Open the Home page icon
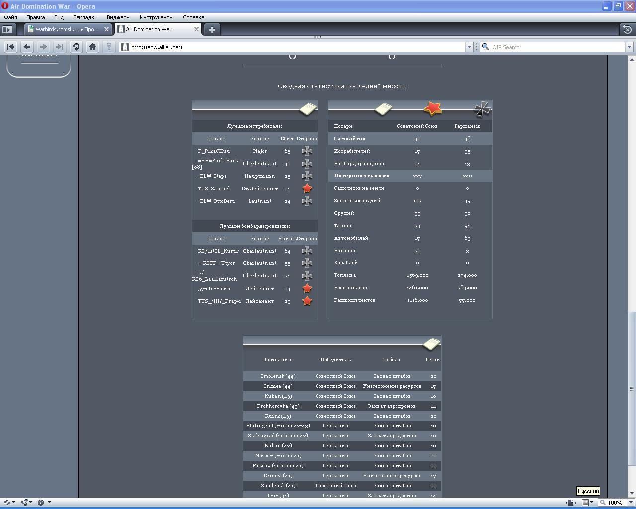The image size is (636, 509). (92, 47)
